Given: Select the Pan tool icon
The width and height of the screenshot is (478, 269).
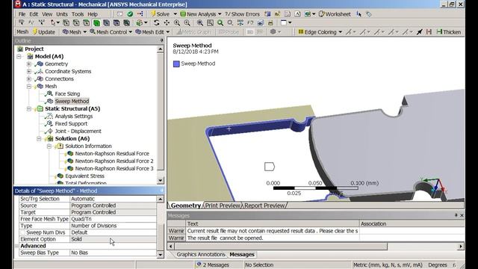Looking at the screenshot, I should [167, 22].
